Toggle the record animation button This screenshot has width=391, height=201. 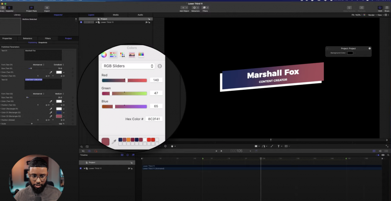(x=96, y=151)
